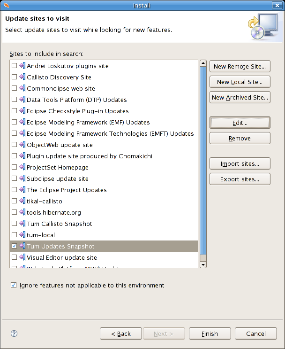Click the scrollbar down arrow of site list
285x349 pixels.
click(203, 264)
